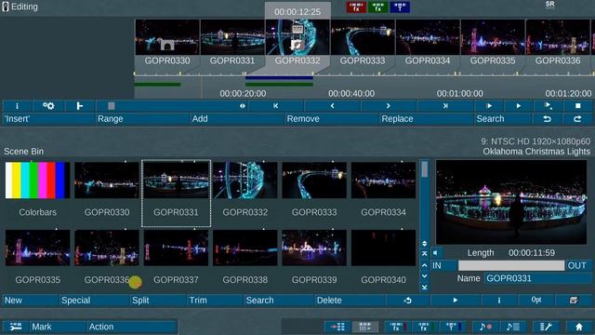Screen dimensions: 595x335
Task: Click the IN point button
Action: click(443, 265)
